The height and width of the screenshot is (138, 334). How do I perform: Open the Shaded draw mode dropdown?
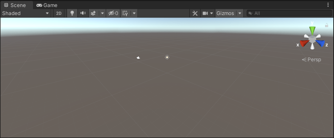26,13
